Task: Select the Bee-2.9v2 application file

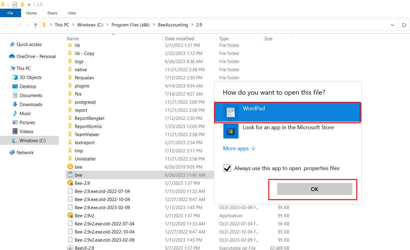Action: 84,216
